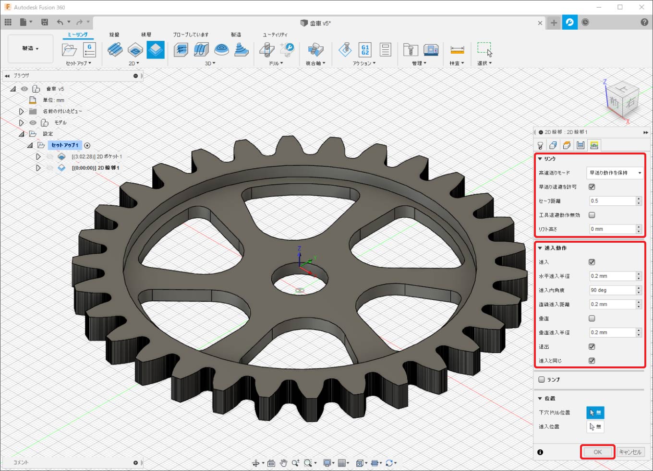The height and width of the screenshot is (471, 653).
Task: Expand the 名前の付いたビュー tree node
Action: click(21, 111)
